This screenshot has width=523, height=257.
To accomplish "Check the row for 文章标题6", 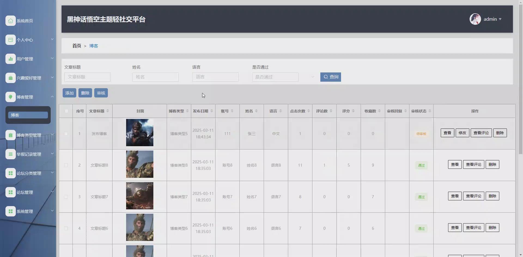I will [x=66, y=228].
